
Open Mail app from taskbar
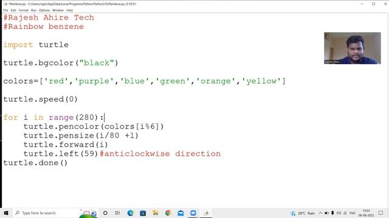pos(181,213)
